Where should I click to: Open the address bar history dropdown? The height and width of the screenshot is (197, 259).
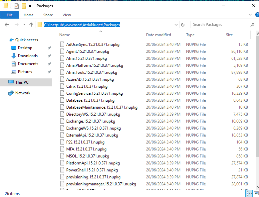click(176, 25)
